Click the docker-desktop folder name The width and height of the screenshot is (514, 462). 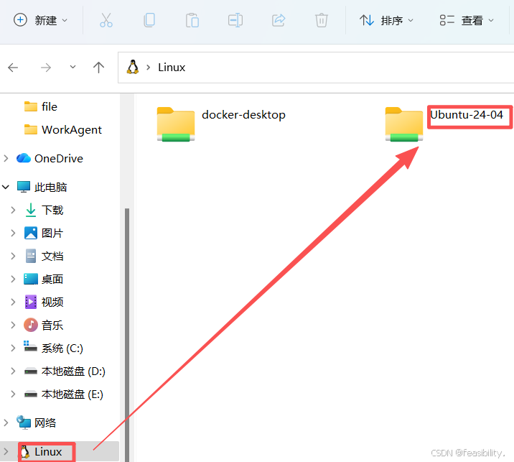click(x=243, y=115)
